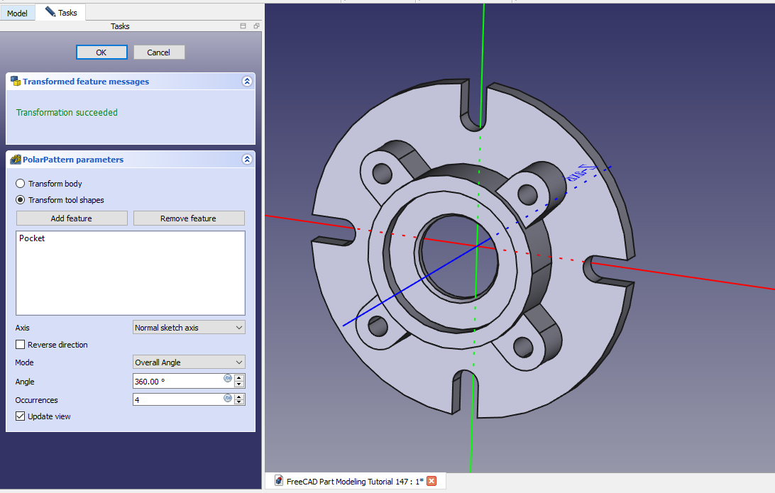
Task: Select Pocket in the feature list
Action: tap(32, 238)
